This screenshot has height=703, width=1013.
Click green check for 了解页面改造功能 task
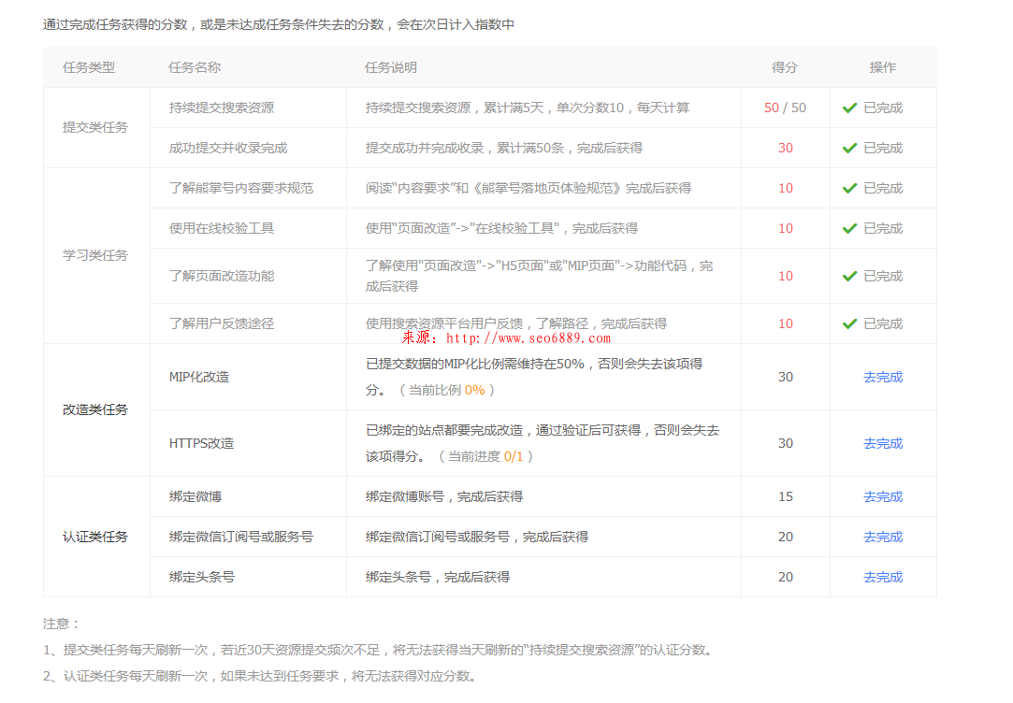pos(849,276)
